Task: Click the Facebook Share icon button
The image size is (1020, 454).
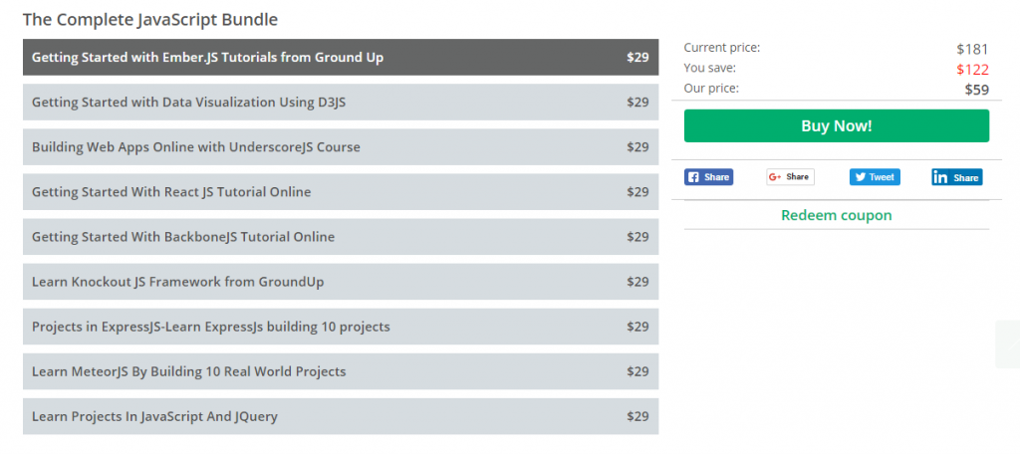Action: (x=708, y=177)
